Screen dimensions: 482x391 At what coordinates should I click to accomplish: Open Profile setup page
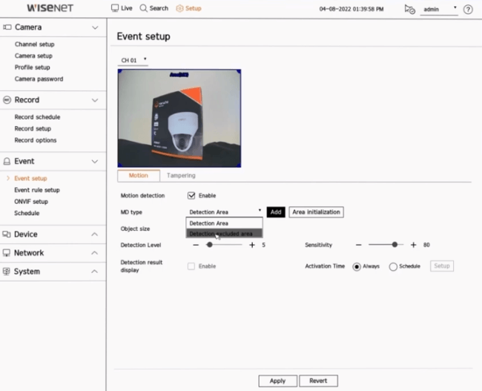33,68
